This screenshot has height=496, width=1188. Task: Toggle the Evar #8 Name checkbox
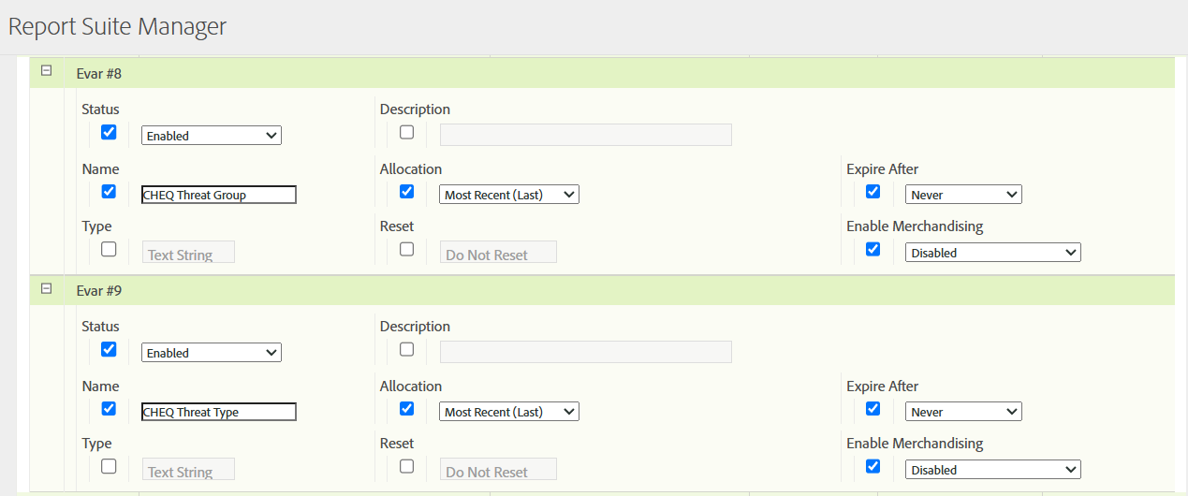pyautogui.click(x=109, y=191)
